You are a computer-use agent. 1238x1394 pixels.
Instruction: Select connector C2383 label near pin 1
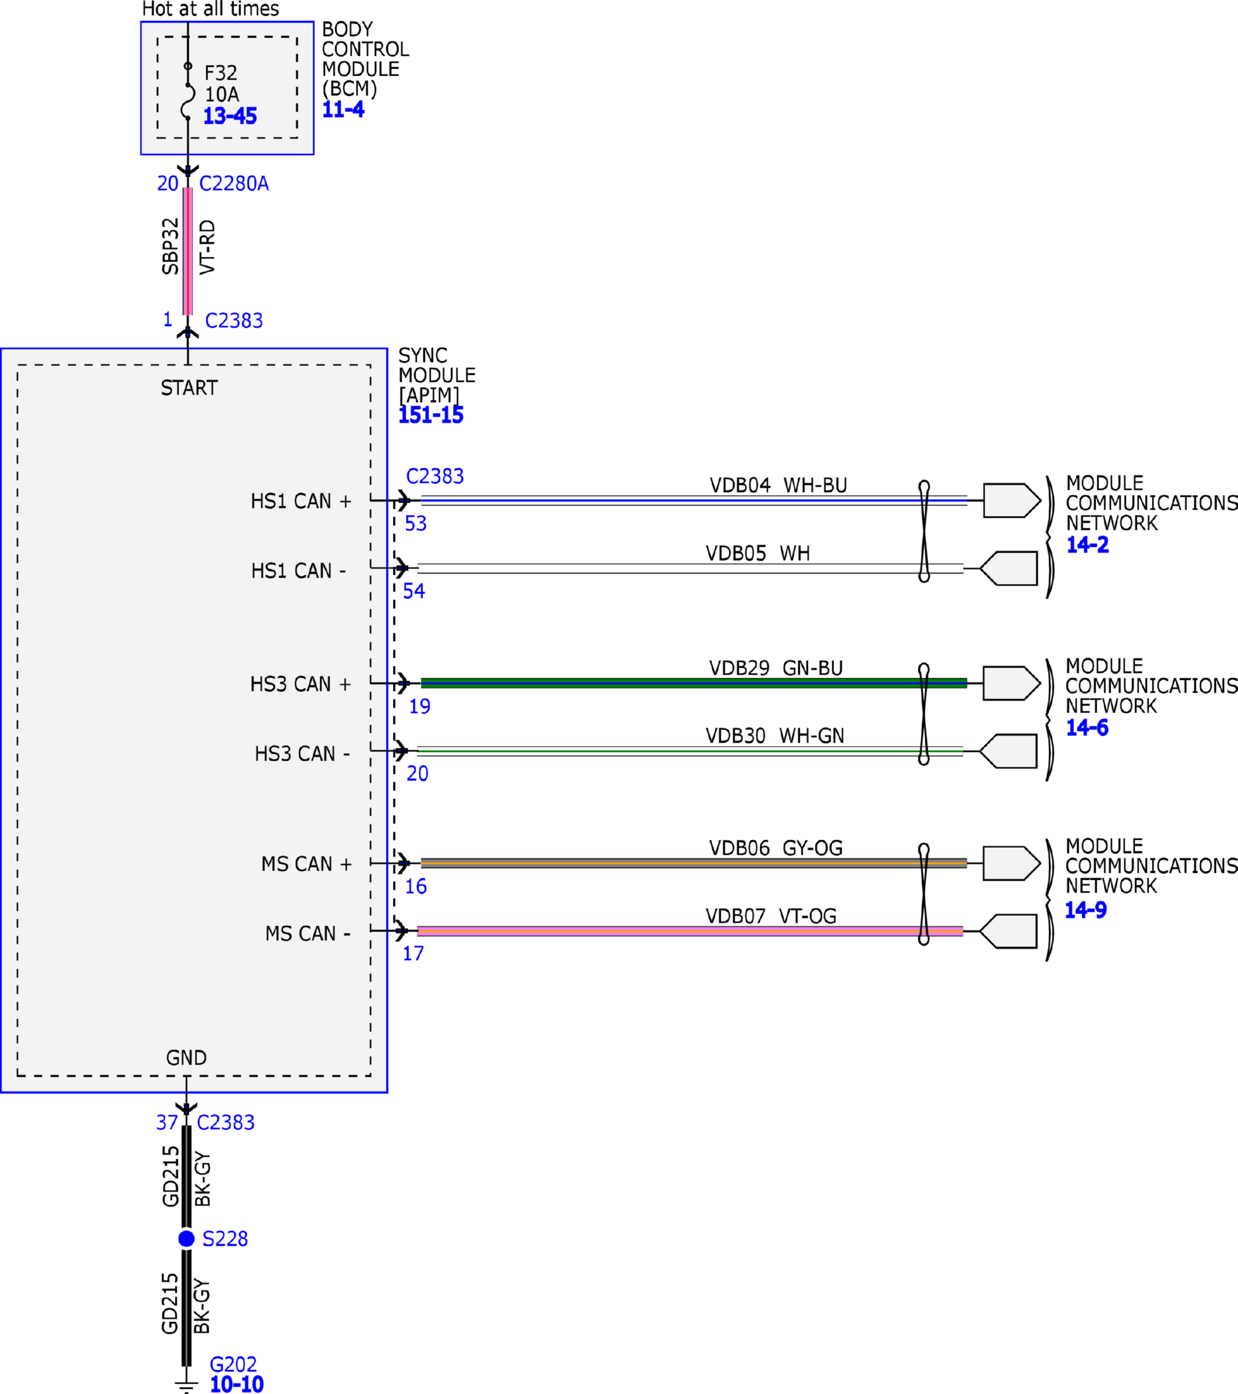click(x=234, y=321)
